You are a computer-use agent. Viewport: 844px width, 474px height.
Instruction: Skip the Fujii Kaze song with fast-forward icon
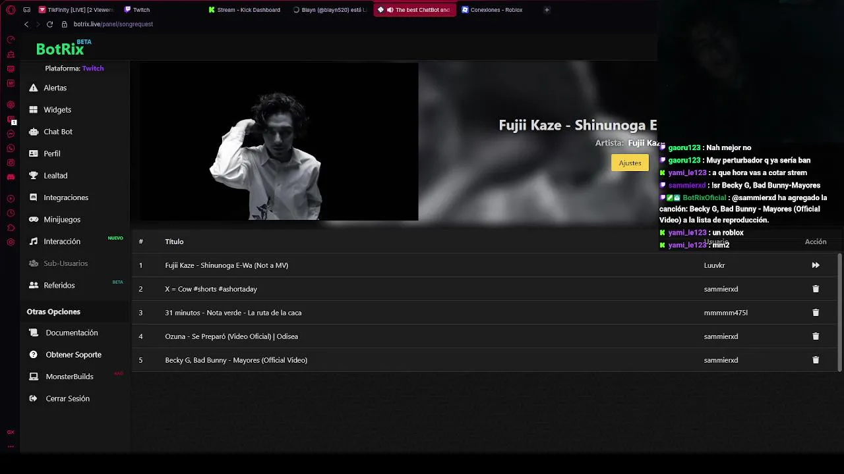(x=816, y=265)
